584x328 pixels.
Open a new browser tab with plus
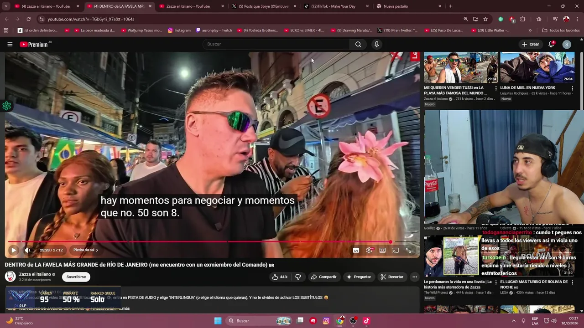point(451,6)
